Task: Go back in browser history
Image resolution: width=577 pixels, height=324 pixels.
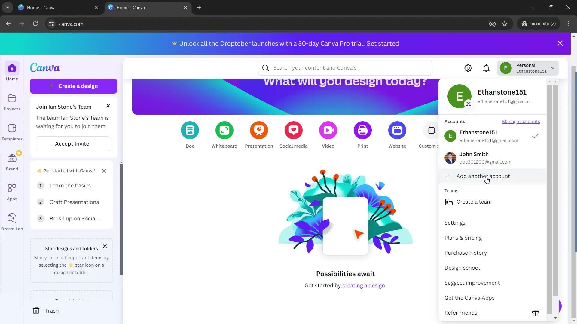Action: (x=8, y=24)
